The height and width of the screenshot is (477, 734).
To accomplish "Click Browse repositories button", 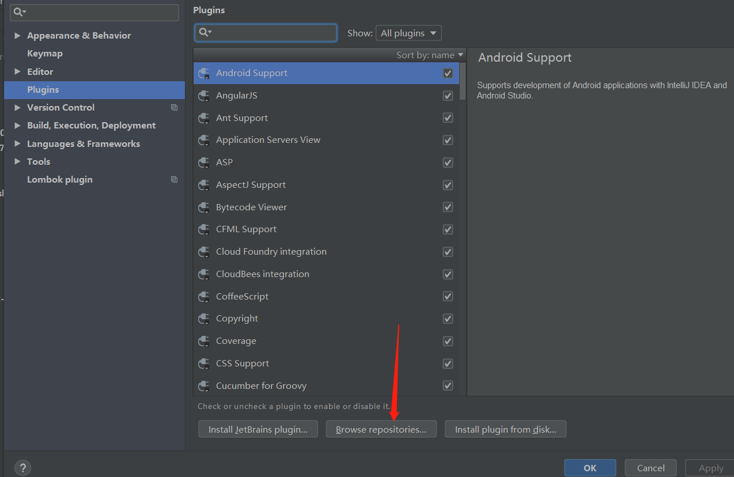I will click(x=381, y=429).
